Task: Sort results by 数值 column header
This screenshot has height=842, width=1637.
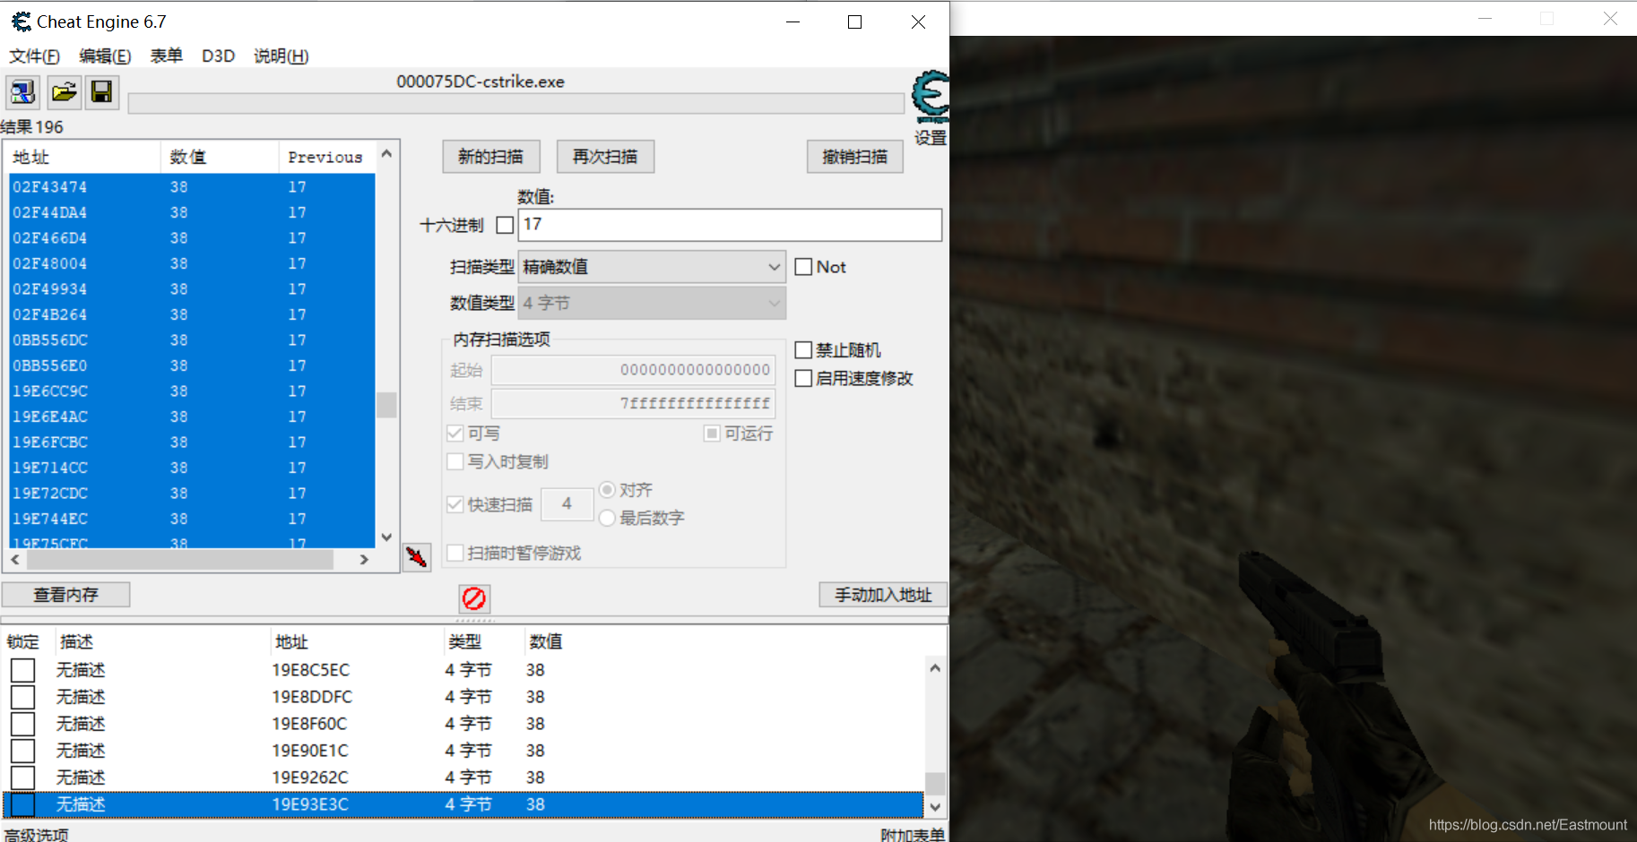Action: point(220,158)
